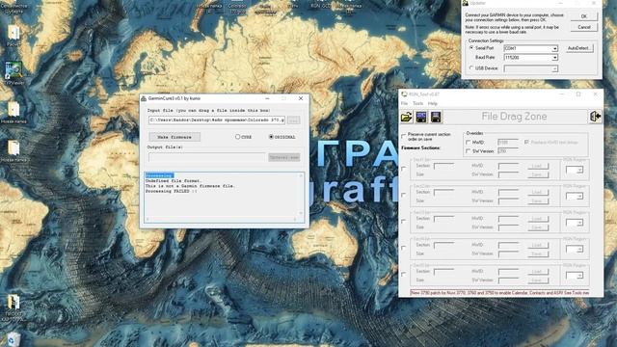Screen dimensions: 617x347
Task: Click the Section field of first firmware section
Action: (443, 166)
